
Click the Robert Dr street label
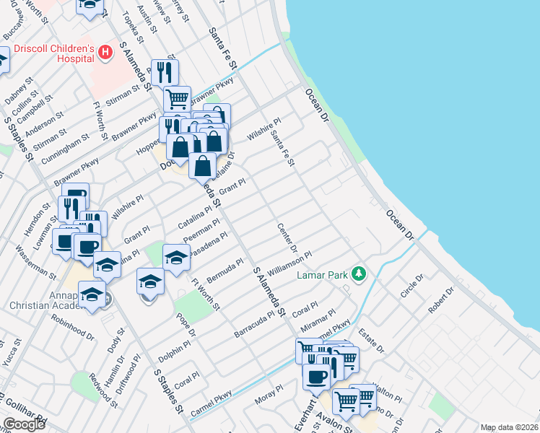(441, 300)
